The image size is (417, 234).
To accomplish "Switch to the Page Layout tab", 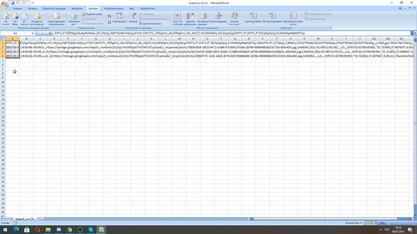I will point(54,8).
